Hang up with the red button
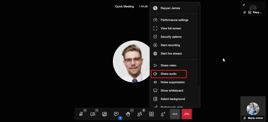 pyautogui.click(x=187, y=114)
